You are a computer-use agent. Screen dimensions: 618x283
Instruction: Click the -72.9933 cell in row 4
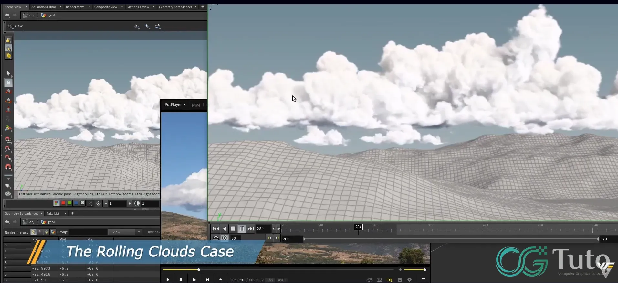click(45, 268)
